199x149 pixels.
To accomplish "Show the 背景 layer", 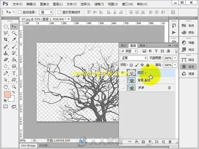I will (x=122, y=88).
